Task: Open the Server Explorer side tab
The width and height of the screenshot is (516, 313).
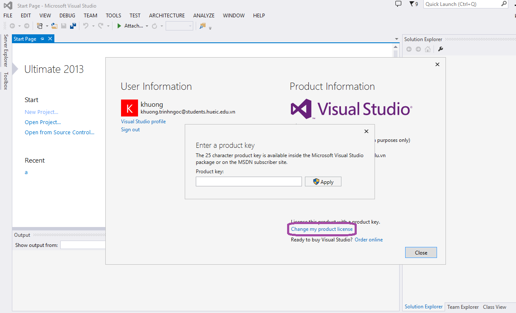Action: 6,50
